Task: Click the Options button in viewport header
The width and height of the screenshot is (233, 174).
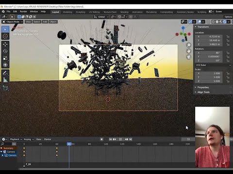Action: (228, 17)
